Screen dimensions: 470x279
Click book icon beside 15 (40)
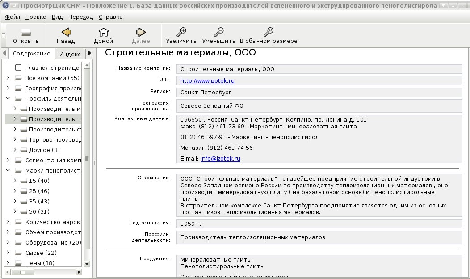click(x=24, y=181)
